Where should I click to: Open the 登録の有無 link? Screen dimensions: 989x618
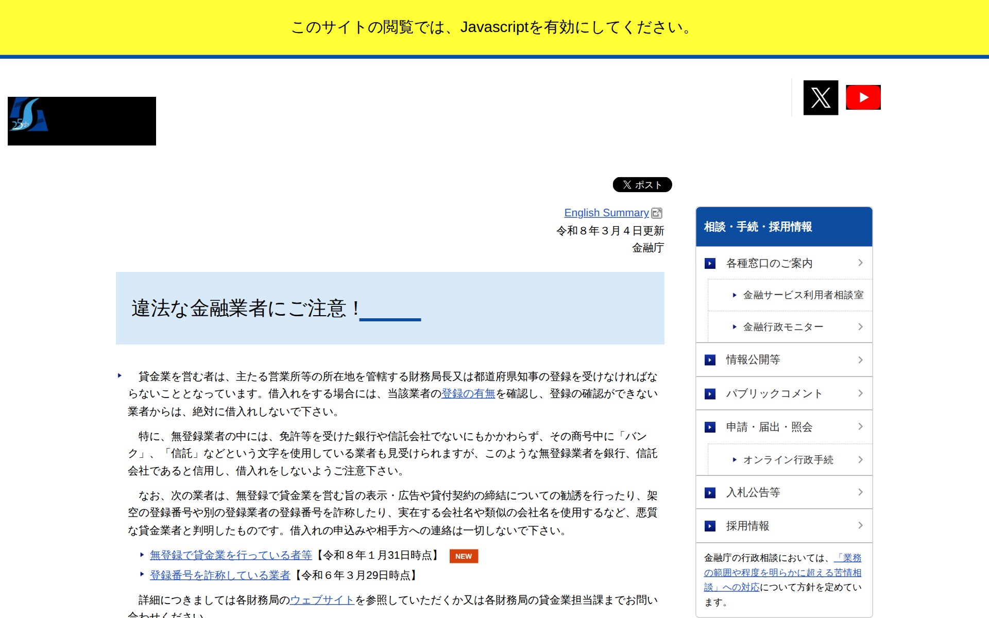(468, 394)
